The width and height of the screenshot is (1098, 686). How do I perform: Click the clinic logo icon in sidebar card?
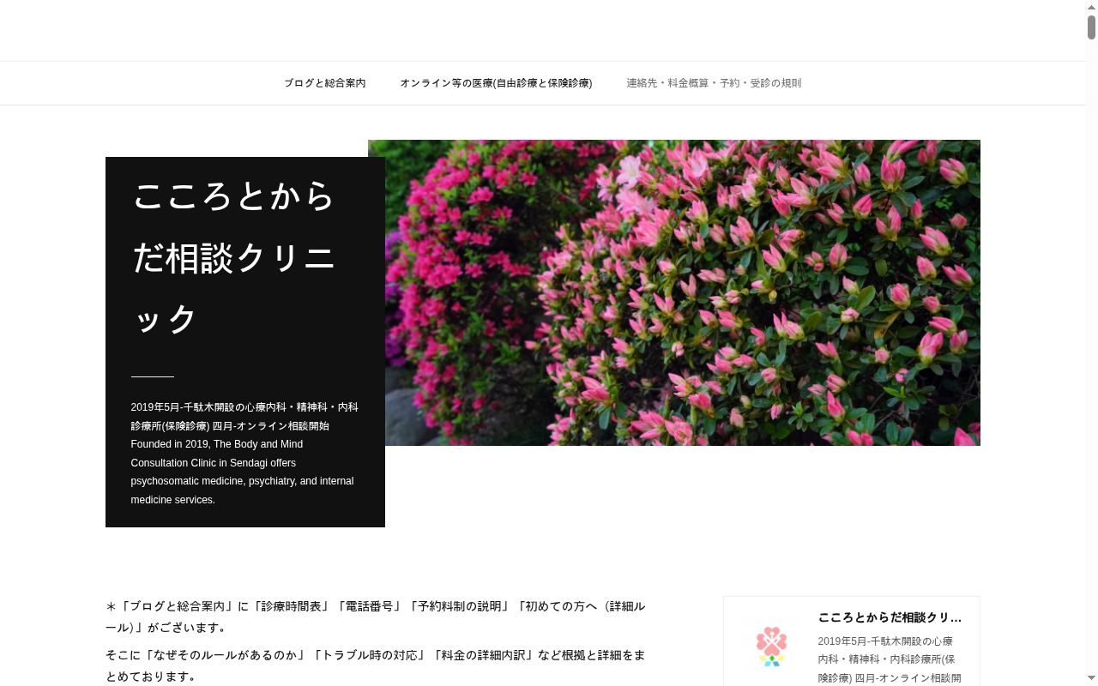click(771, 646)
